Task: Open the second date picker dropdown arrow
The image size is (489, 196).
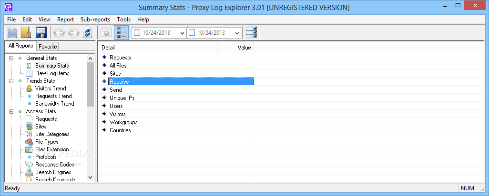Action: coord(237,33)
